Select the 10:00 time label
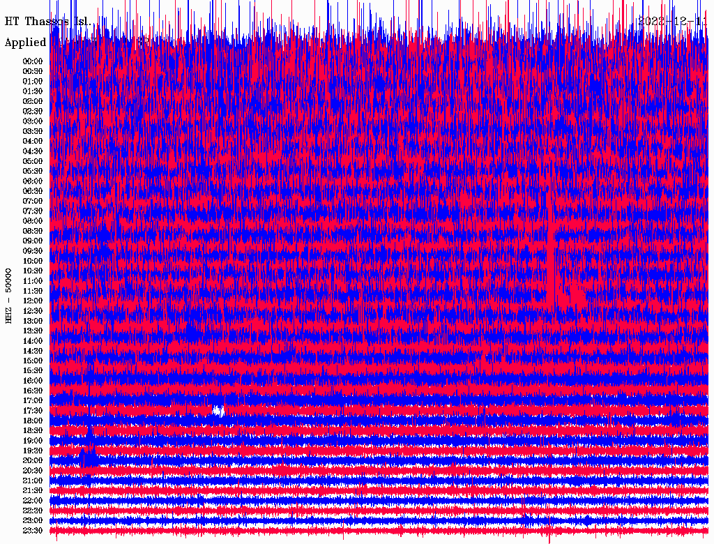Screen dimensions: 714x544 tap(33, 261)
